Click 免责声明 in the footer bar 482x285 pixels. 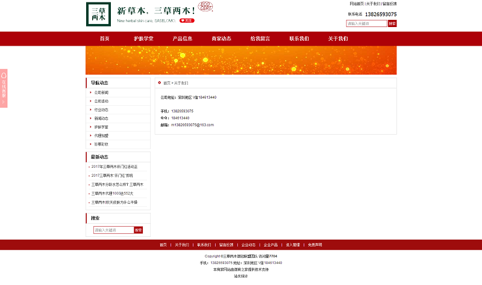[315, 245]
